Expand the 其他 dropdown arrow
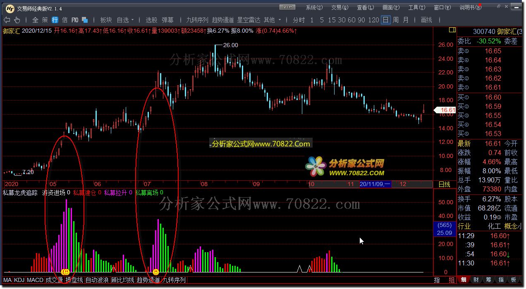526x289 pixels. 280,20
